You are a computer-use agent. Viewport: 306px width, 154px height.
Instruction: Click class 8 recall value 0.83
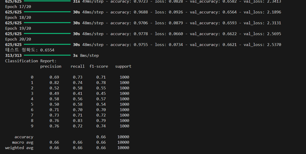(x=78, y=121)
